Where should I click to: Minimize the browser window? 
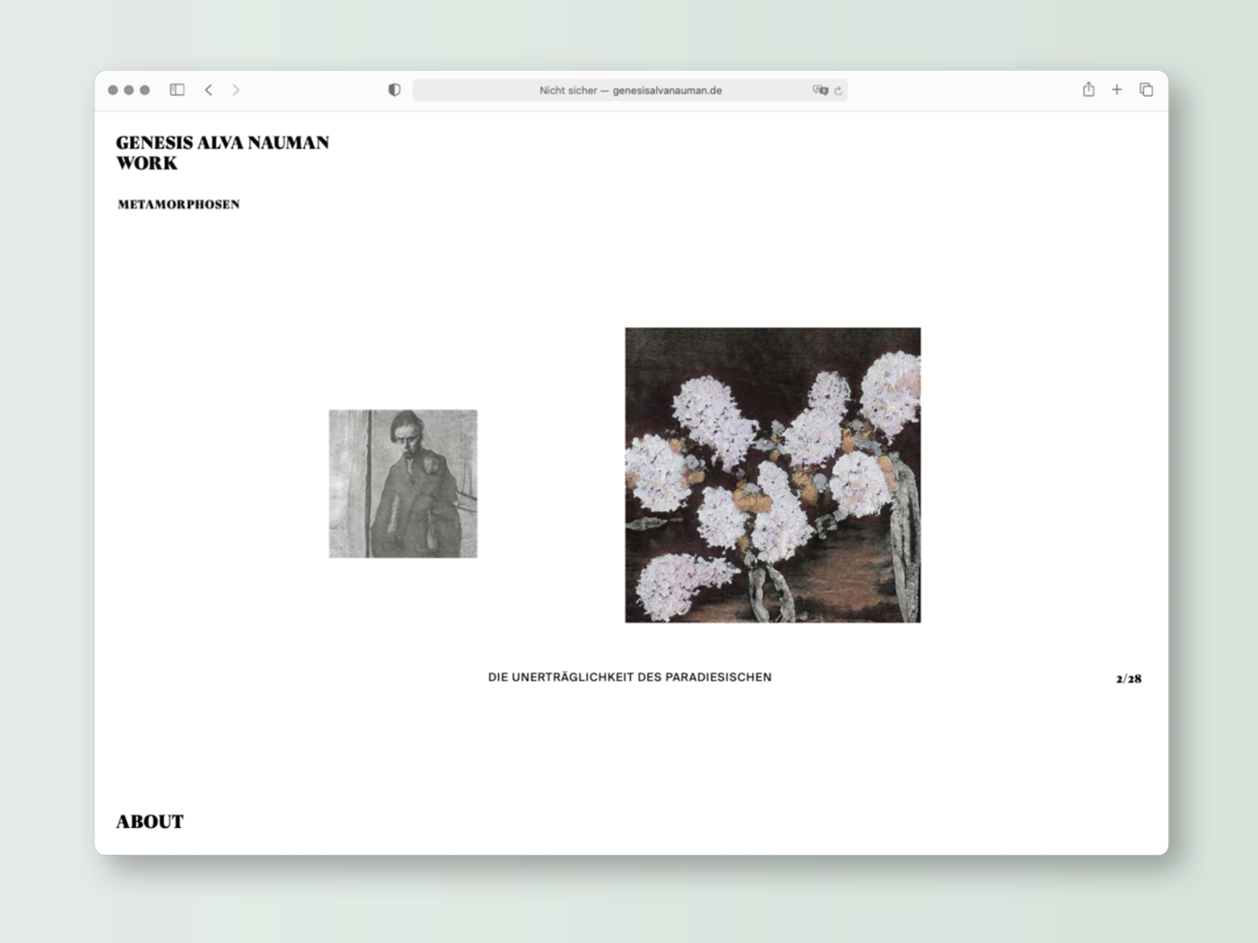point(129,90)
